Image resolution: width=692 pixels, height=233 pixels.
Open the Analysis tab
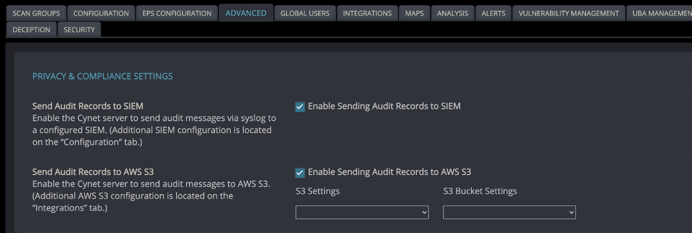click(x=453, y=13)
